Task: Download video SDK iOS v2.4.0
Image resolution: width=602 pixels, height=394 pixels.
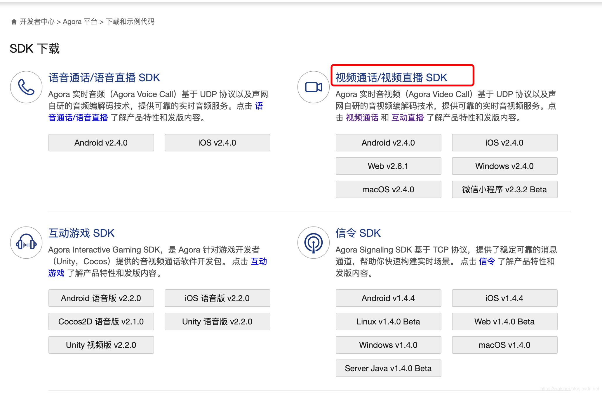Action: point(504,143)
